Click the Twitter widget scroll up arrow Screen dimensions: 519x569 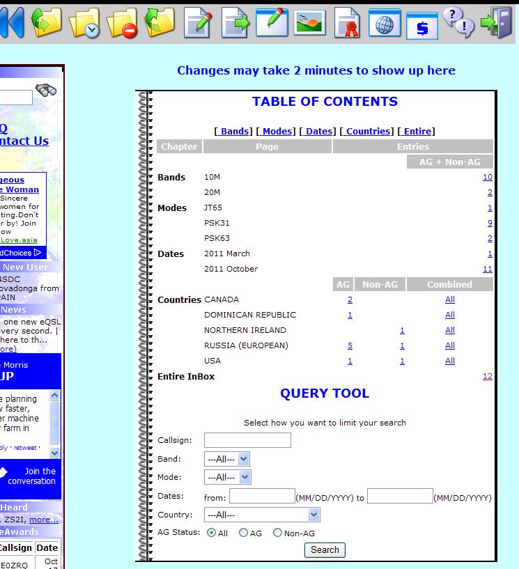pos(55,395)
